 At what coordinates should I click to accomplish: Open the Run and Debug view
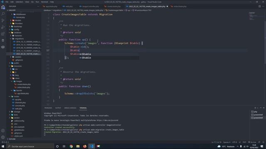(3, 27)
